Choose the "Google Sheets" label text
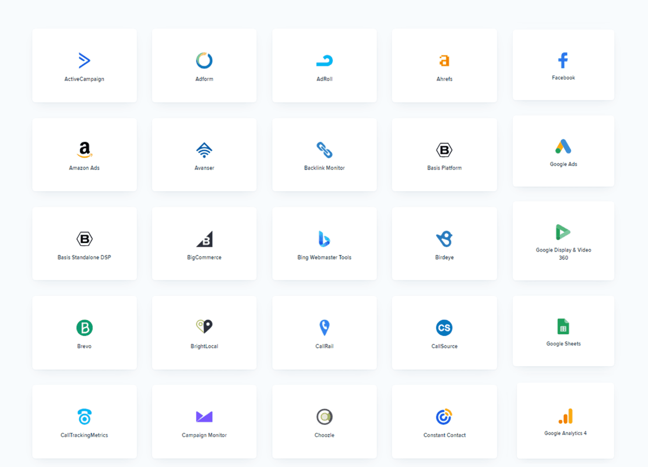Image resolution: width=648 pixels, height=467 pixels. (563, 344)
